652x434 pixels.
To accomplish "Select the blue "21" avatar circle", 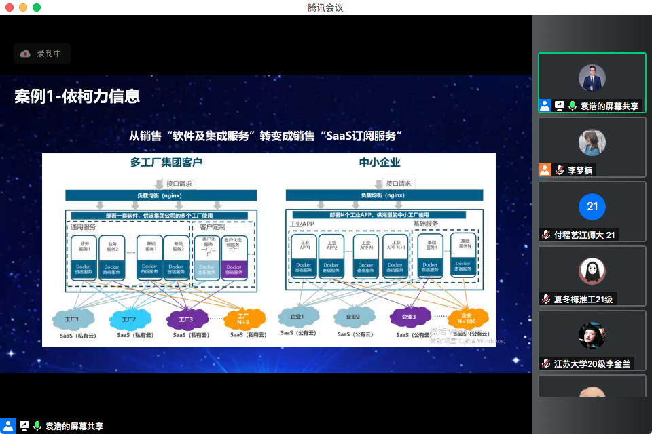I will 592,206.
